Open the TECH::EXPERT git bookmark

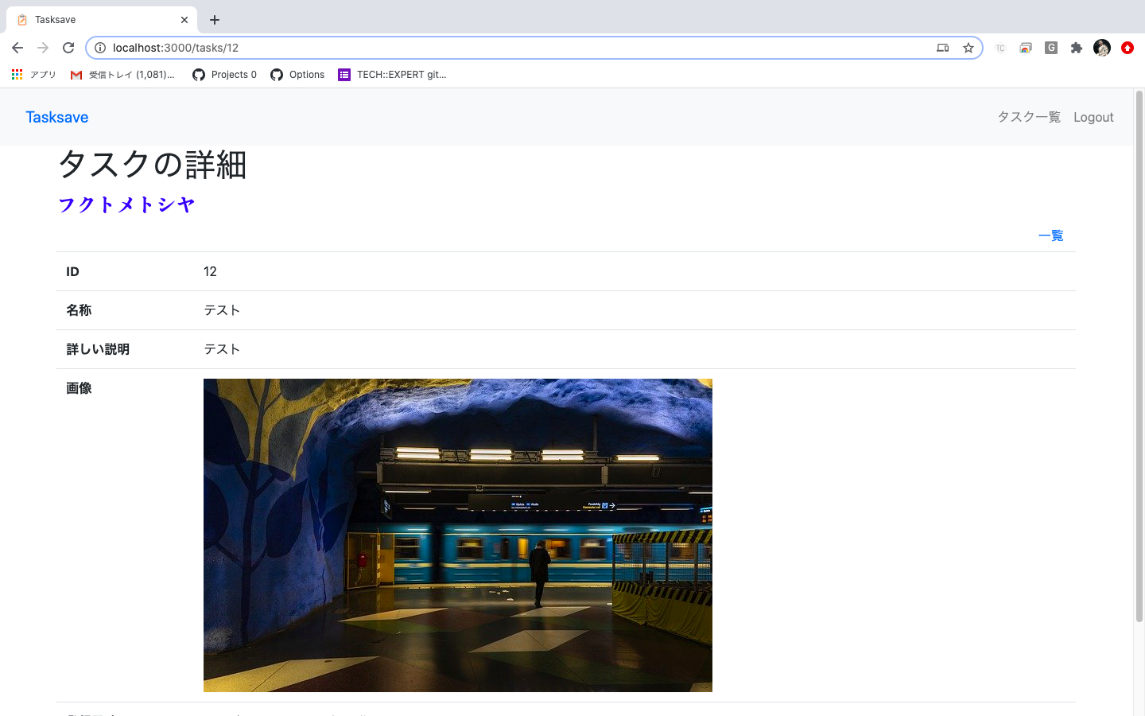pyautogui.click(x=392, y=75)
